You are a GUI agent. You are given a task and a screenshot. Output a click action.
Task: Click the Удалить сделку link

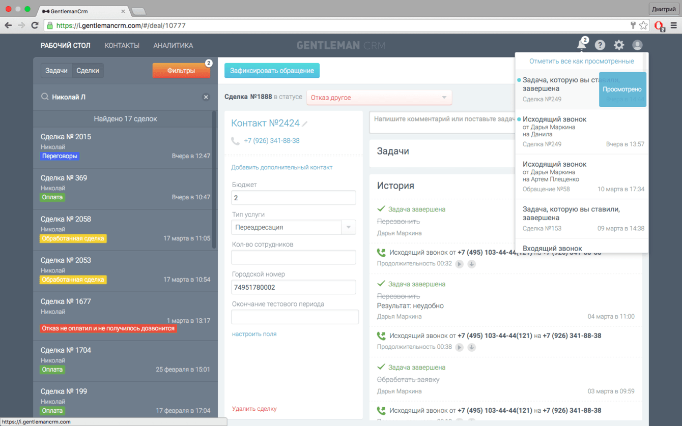(254, 409)
